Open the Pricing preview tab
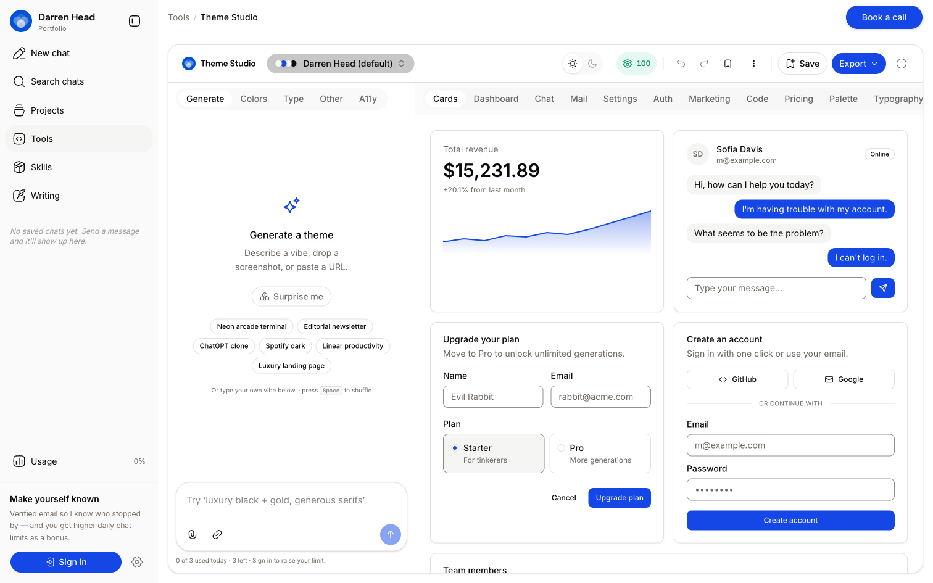 [x=798, y=99]
